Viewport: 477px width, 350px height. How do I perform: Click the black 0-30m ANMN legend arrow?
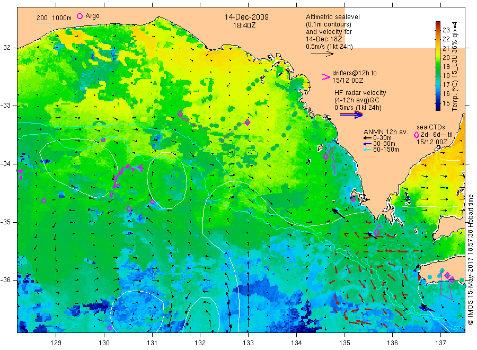[x=367, y=138]
